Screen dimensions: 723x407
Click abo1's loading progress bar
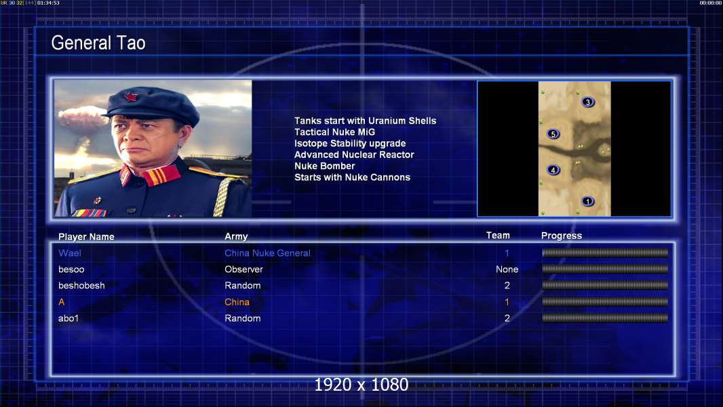click(605, 317)
